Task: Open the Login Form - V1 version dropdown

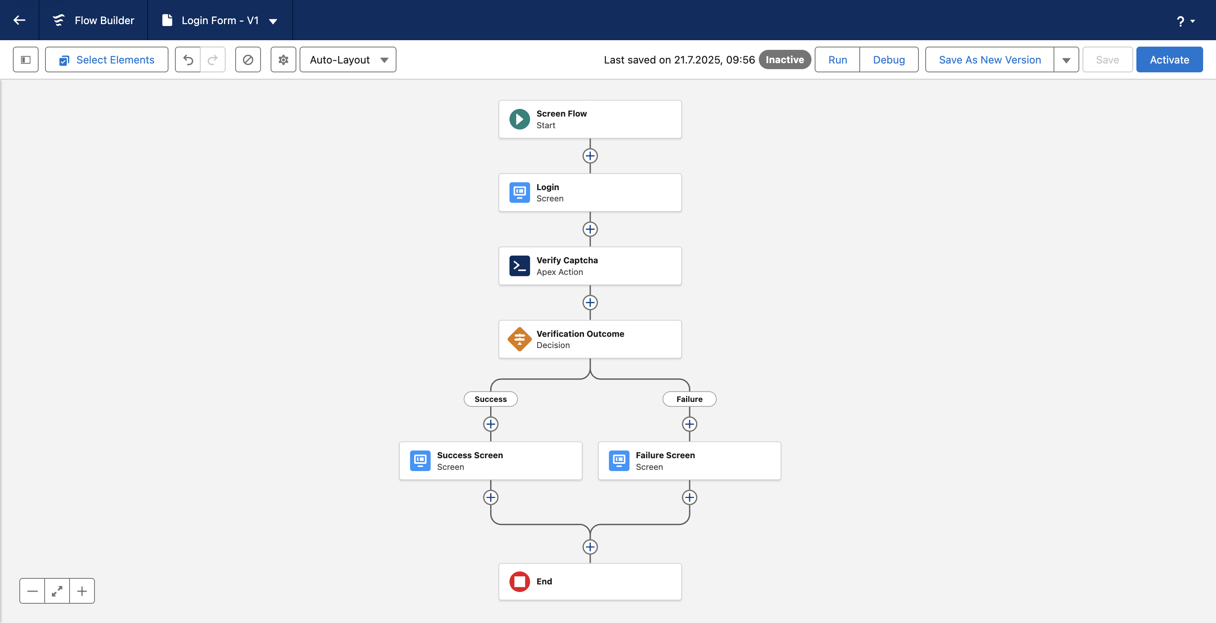Action: click(x=273, y=21)
